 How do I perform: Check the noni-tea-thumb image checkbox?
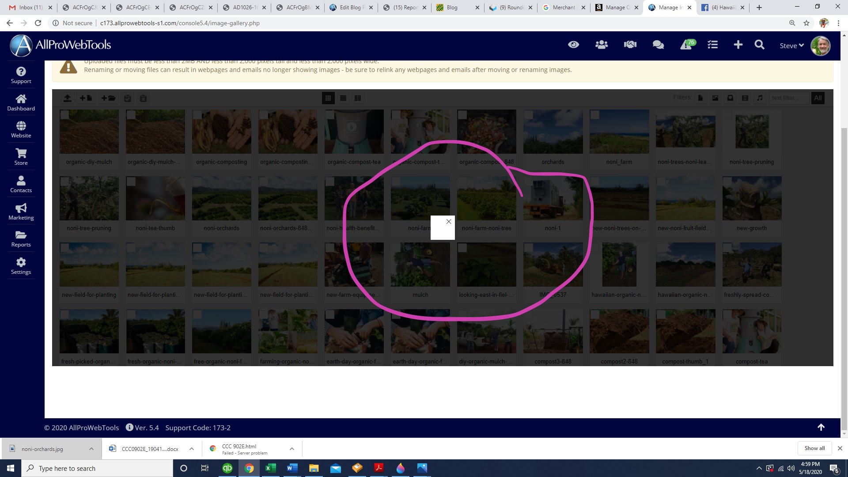coord(131,182)
